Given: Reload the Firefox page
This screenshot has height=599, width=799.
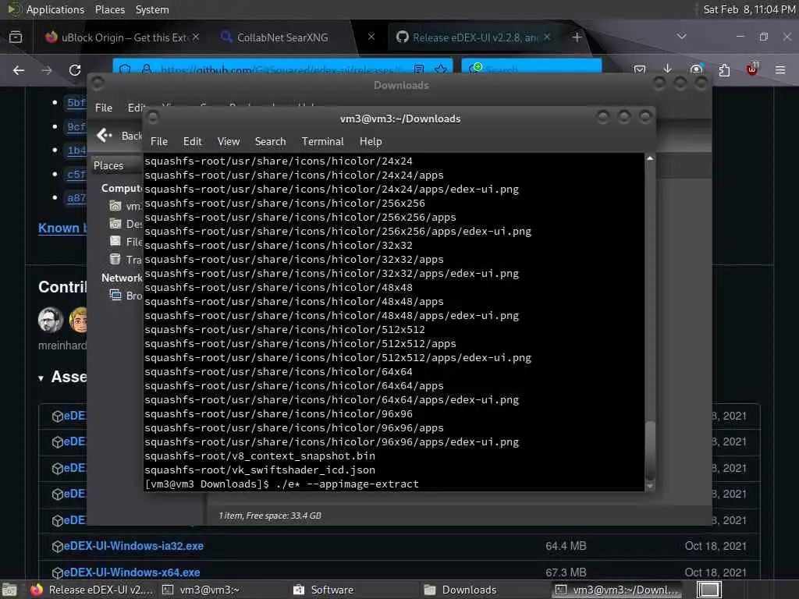Looking at the screenshot, I should coord(75,69).
